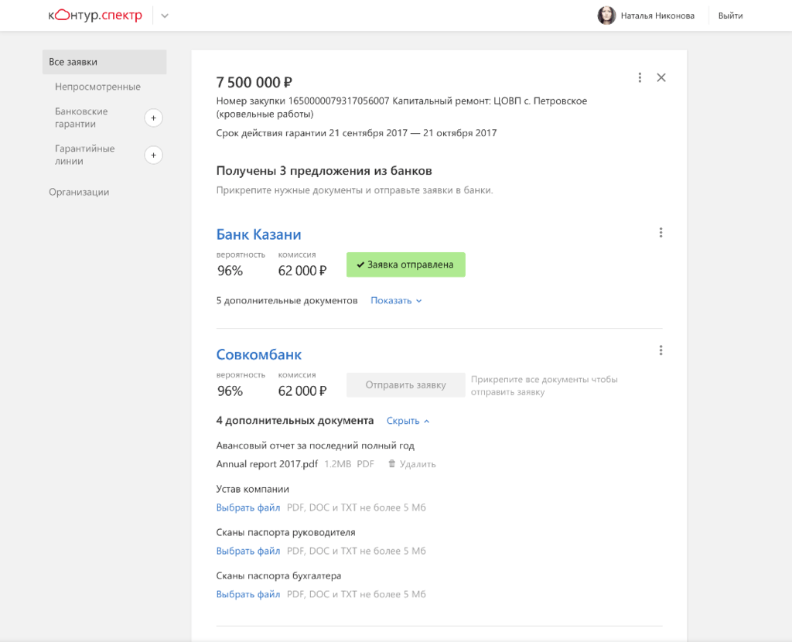The width and height of the screenshot is (792, 642).
Task: Click Срок действия гарантии date line
Action: [357, 133]
